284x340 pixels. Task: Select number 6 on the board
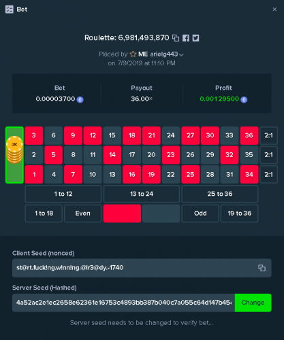tap(54, 135)
